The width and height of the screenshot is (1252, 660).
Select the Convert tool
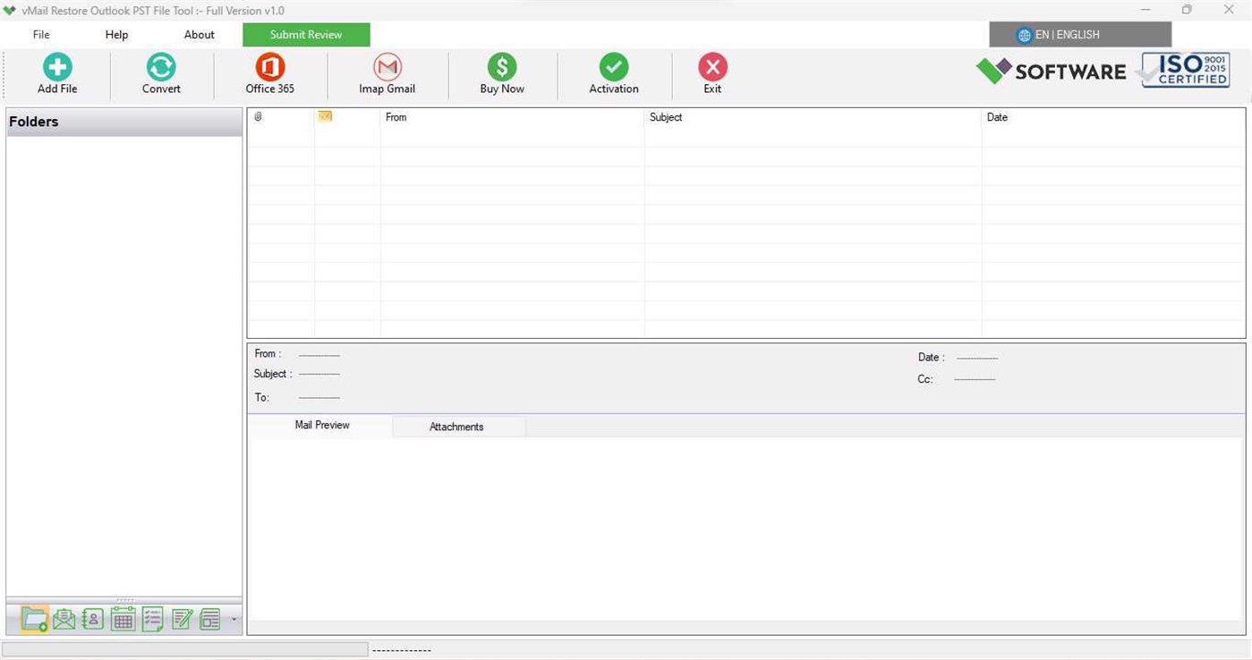tap(161, 72)
